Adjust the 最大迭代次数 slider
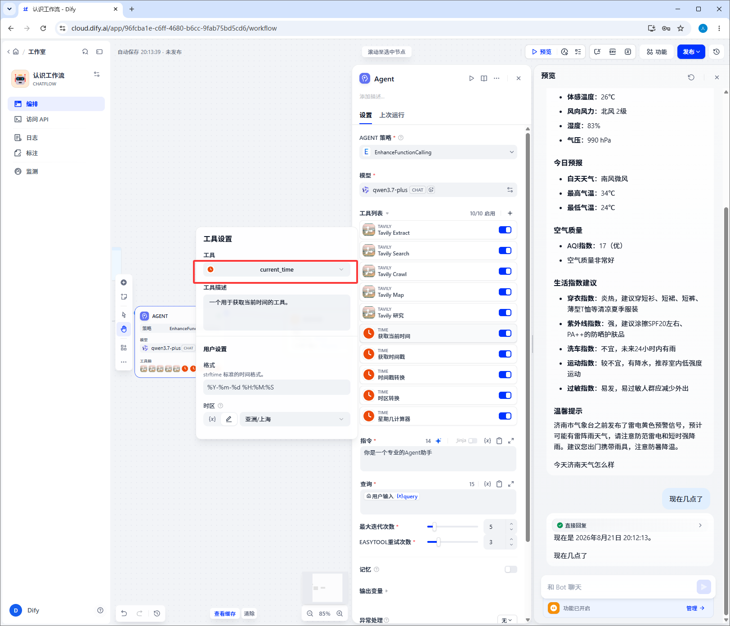730x626 pixels. click(452, 526)
